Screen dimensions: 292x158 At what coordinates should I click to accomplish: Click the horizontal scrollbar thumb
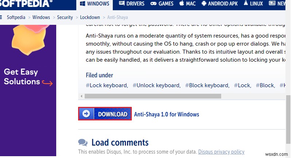tap(153, 96)
